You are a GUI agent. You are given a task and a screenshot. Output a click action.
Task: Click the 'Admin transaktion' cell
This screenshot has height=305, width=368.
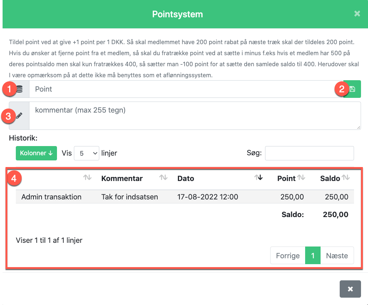click(x=51, y=197)
